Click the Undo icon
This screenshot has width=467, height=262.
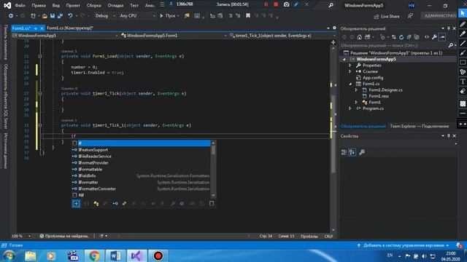(x=70, y=16)
